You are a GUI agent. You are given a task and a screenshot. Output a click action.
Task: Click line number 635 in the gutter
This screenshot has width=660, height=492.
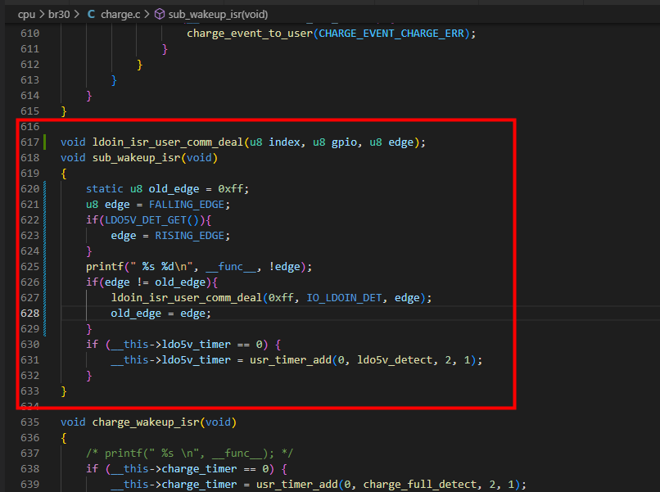(29, 422)
